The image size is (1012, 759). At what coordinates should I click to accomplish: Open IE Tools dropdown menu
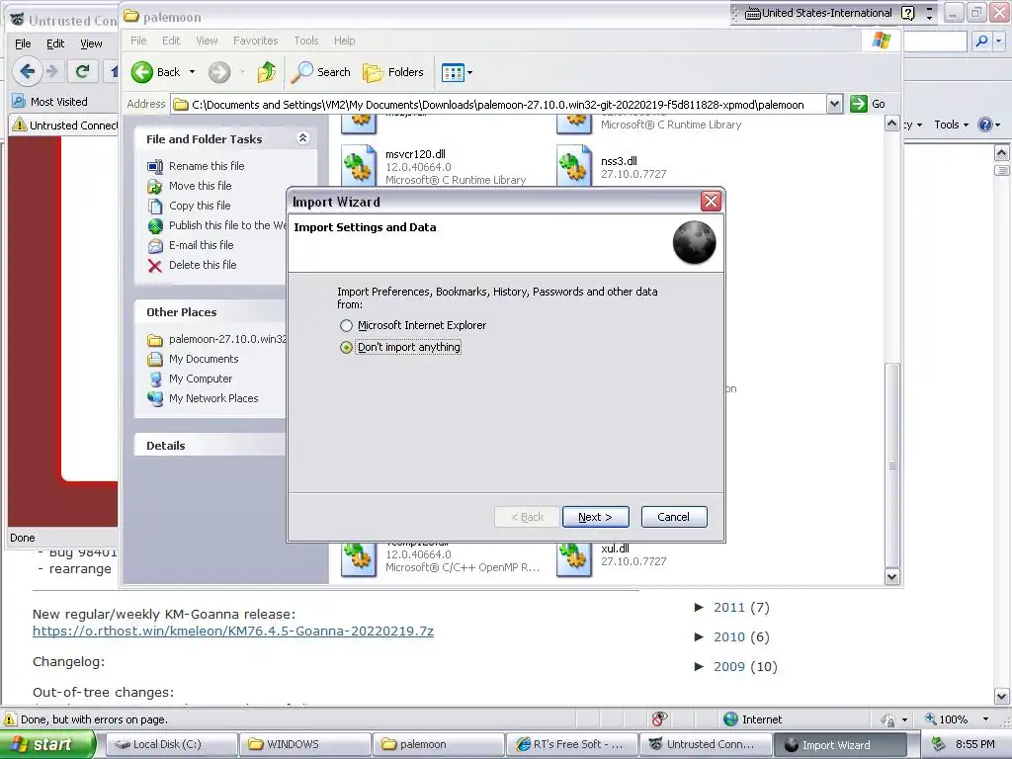tap(952, 125)
